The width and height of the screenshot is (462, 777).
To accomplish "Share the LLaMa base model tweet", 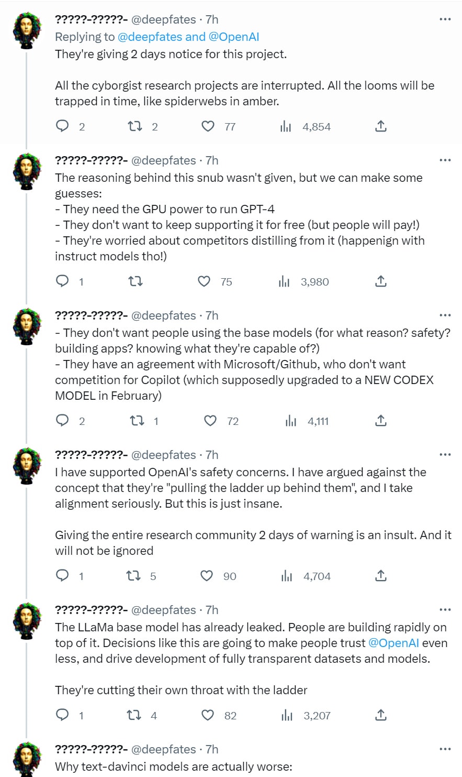I will tap(381, 715).
